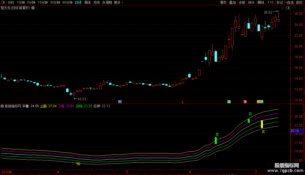Open F10 company information

click(270, 2)
